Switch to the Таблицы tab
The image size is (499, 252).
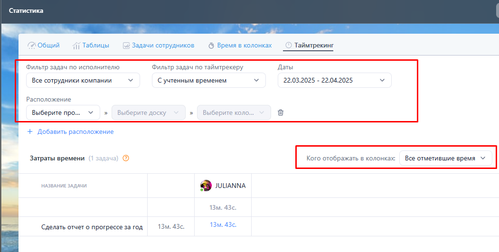(x=91, y=45)
